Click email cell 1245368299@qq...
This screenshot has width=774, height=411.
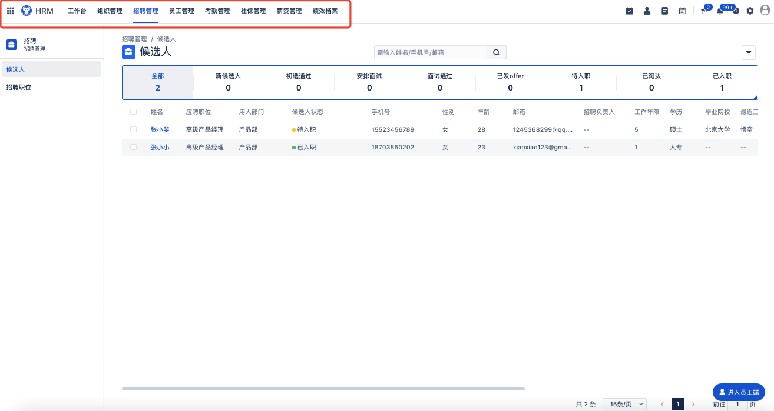[x=543, y=129]
